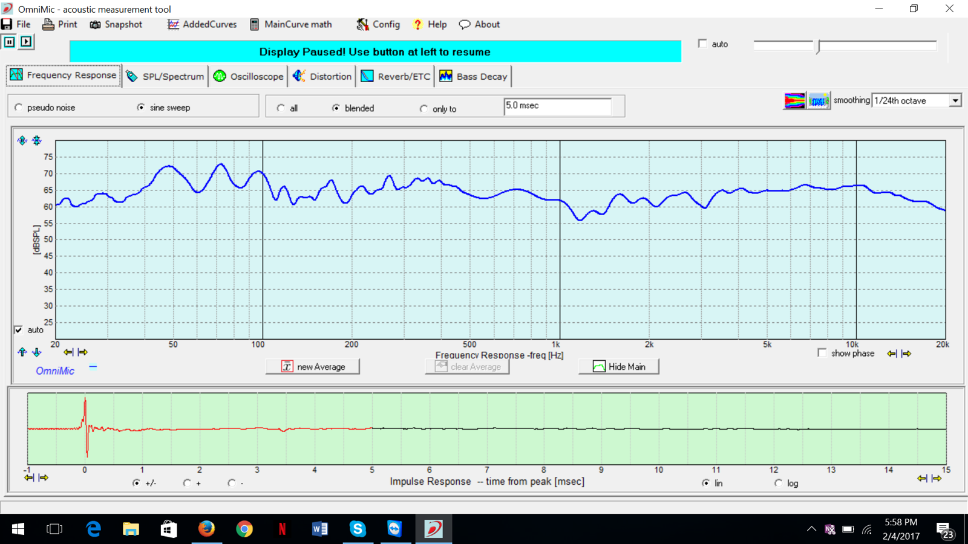Select lin impulse scale
The height and width of the screenshot is (544, 968).
point(705,483)
